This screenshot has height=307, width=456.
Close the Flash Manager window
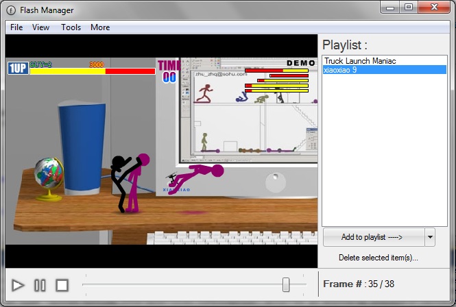click(434, 8)
